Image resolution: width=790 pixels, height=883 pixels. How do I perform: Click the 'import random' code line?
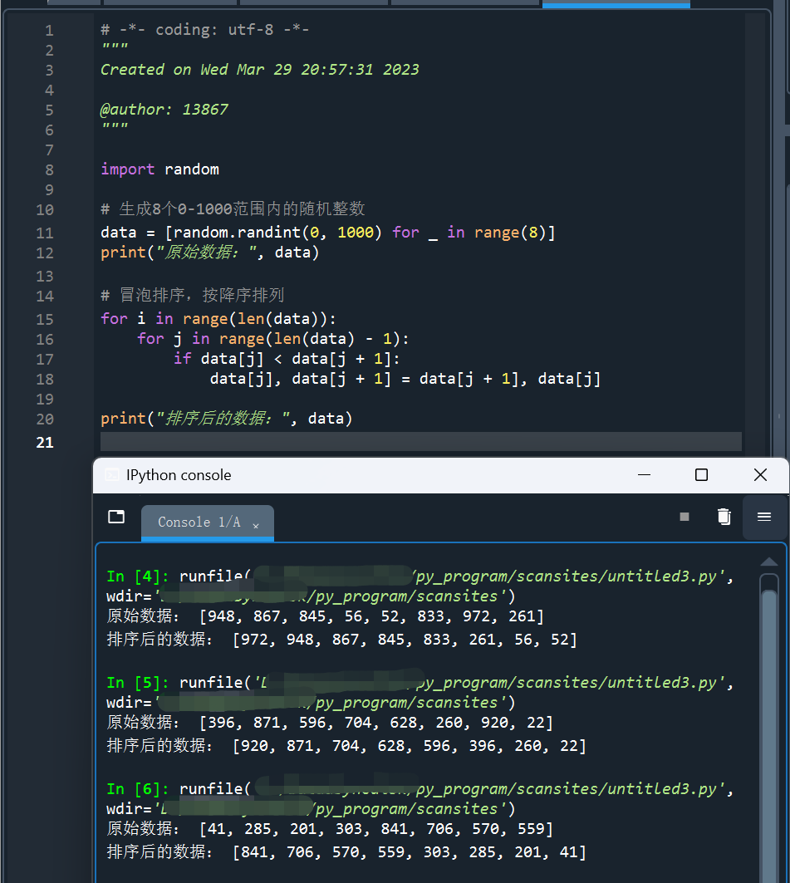pyautogui.click(x=160, y=169)
